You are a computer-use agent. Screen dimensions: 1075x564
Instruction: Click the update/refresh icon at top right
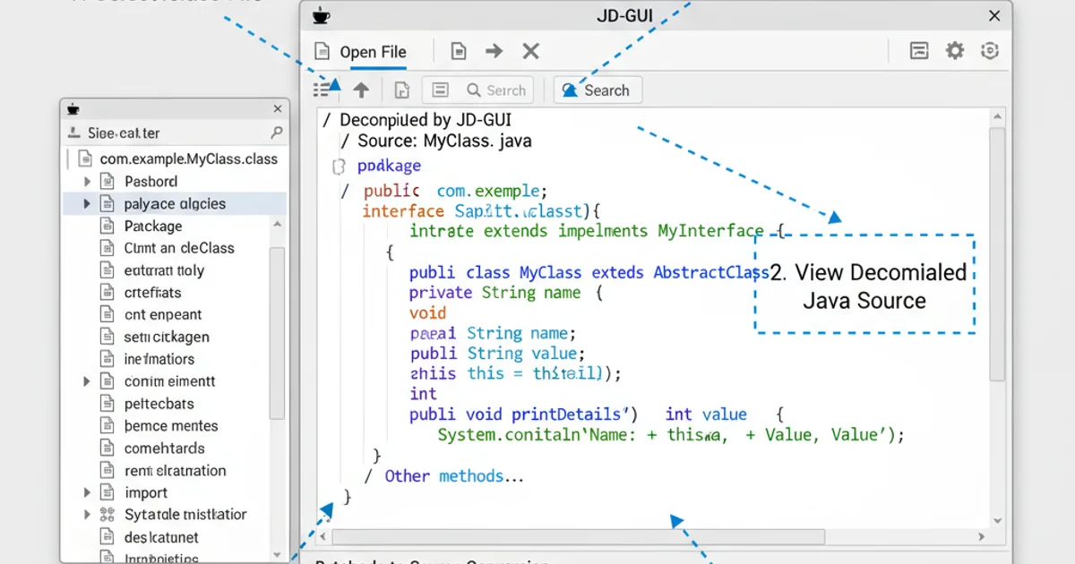click(990, 51)
